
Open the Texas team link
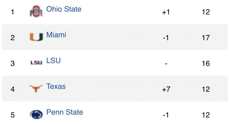click(56, 86)
